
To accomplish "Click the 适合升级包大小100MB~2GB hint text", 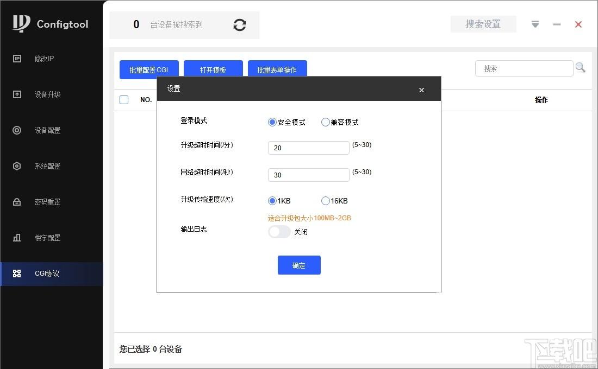I will tap(309, 218).
